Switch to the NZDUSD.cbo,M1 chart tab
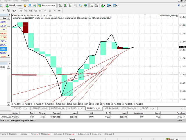This screenshot has width=186, height=140. pyautogui.click(x=129, y=108)
